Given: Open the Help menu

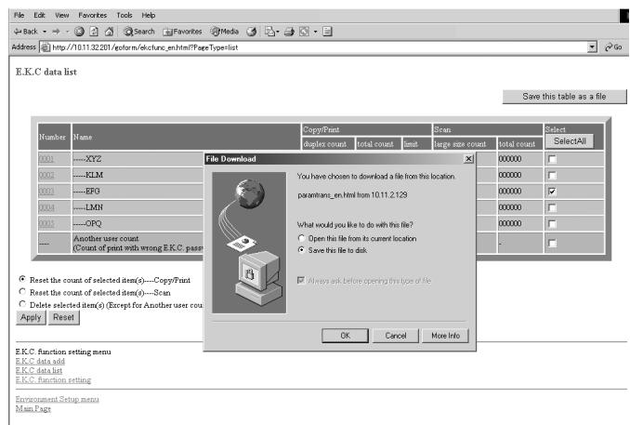Looking at the screenshot, I should 149,15.
